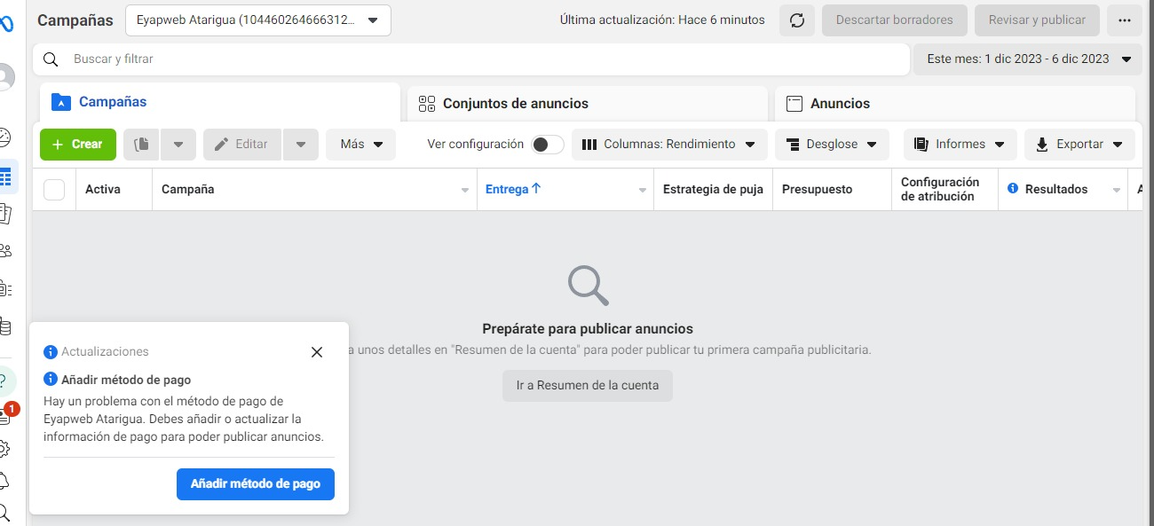
Task: Switch to the Anuncios tab
Action: tap(954, 104)
